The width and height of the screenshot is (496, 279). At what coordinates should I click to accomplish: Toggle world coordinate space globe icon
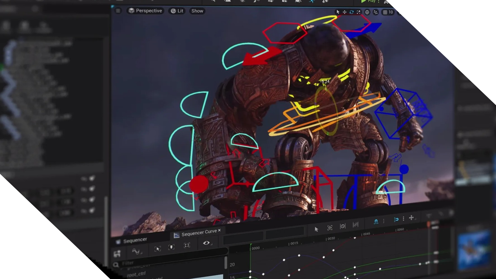tap(367, 12)
